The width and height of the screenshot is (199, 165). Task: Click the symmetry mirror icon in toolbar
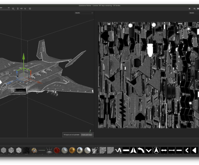pos(22,9)
